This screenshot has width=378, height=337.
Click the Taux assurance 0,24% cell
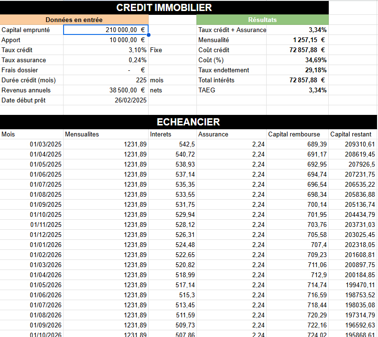pos(106,60)
